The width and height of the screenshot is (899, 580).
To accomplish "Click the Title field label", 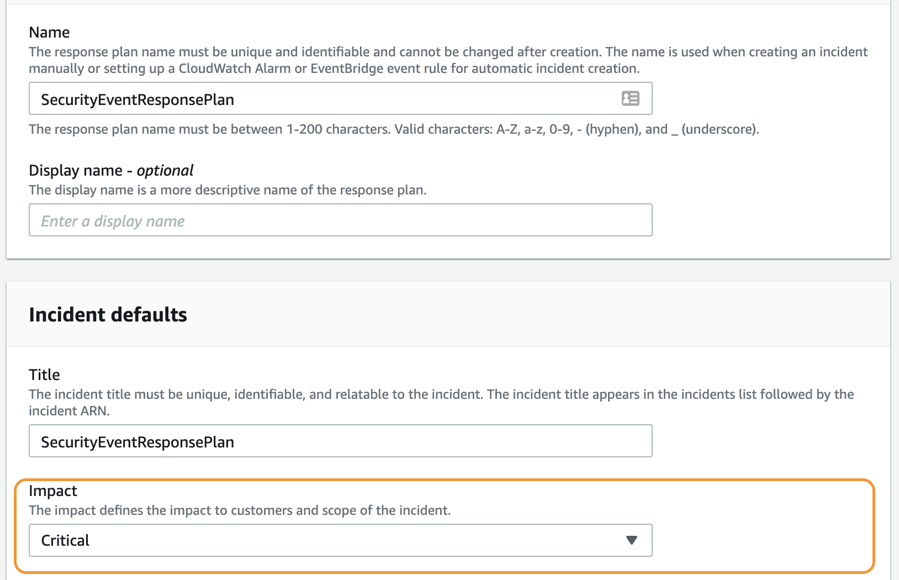I will (44, 375).
